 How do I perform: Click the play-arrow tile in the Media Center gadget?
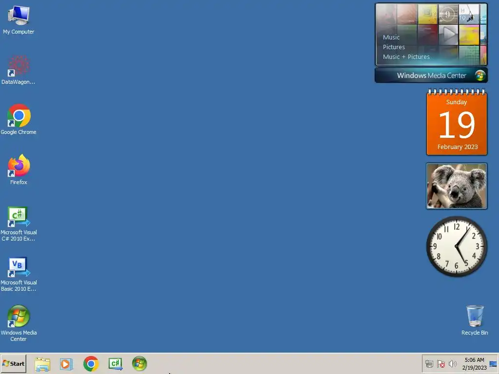click(x=448, y=35)
